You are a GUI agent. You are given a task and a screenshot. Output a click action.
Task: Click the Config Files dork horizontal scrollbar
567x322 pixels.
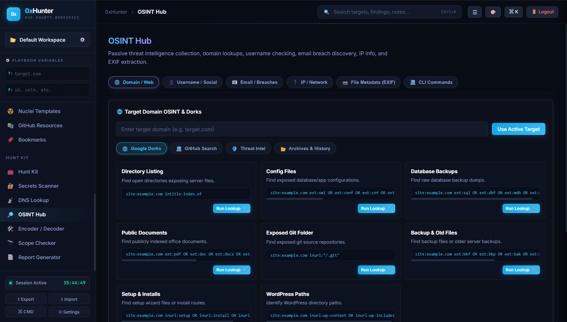(x=295, y=199)
